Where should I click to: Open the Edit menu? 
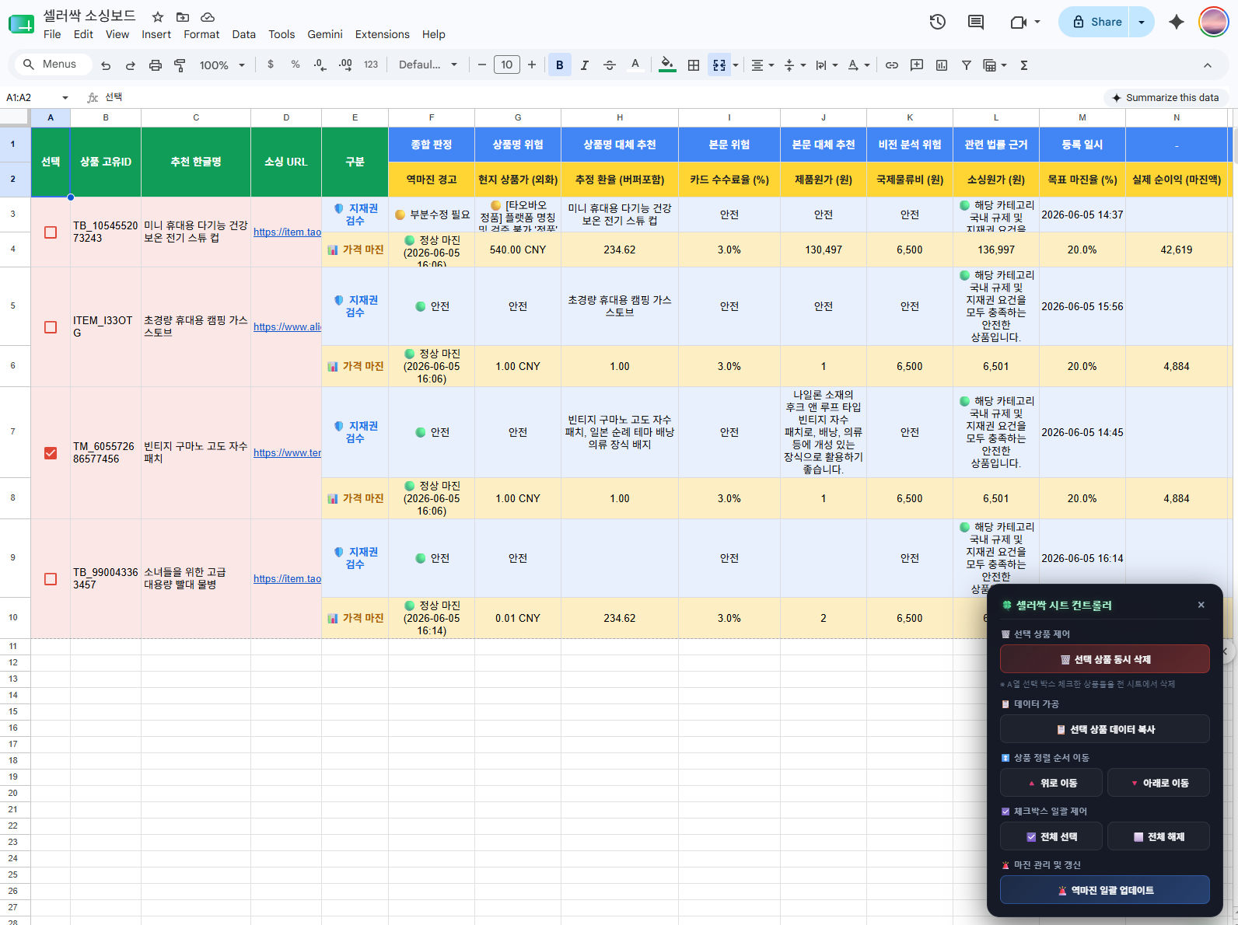pos(83,34)
